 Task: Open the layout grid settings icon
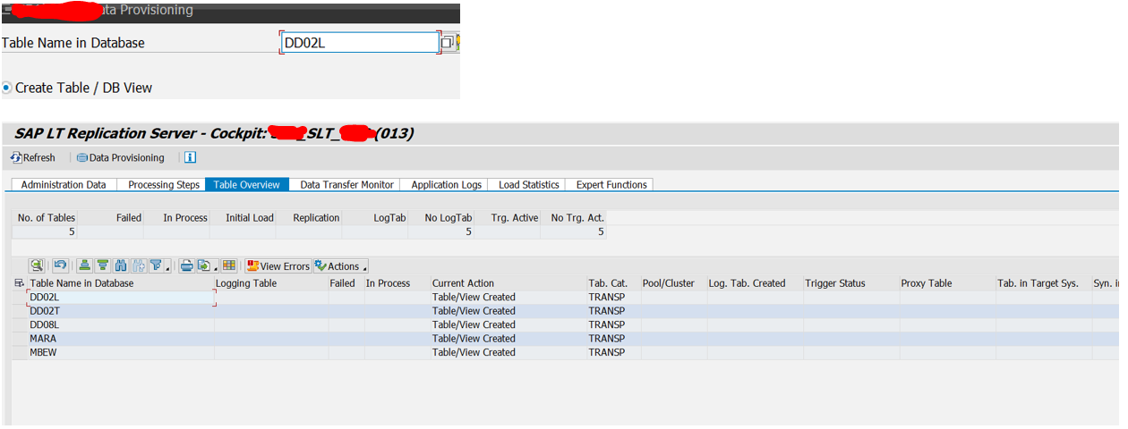229,265
